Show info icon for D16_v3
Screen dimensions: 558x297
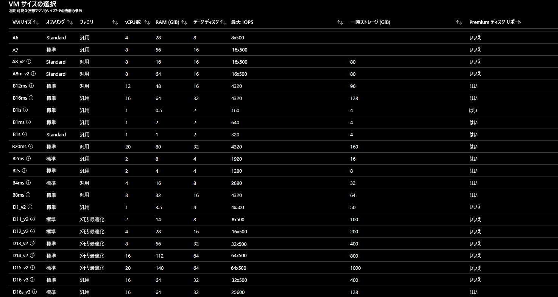[32, 280]
